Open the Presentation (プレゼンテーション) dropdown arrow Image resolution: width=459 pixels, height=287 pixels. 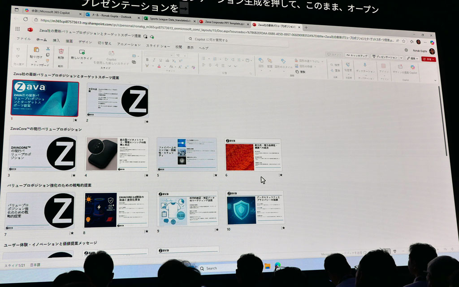(x=401, y=58)
